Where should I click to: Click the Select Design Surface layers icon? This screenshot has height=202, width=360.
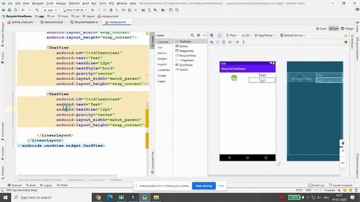[211, 35]
